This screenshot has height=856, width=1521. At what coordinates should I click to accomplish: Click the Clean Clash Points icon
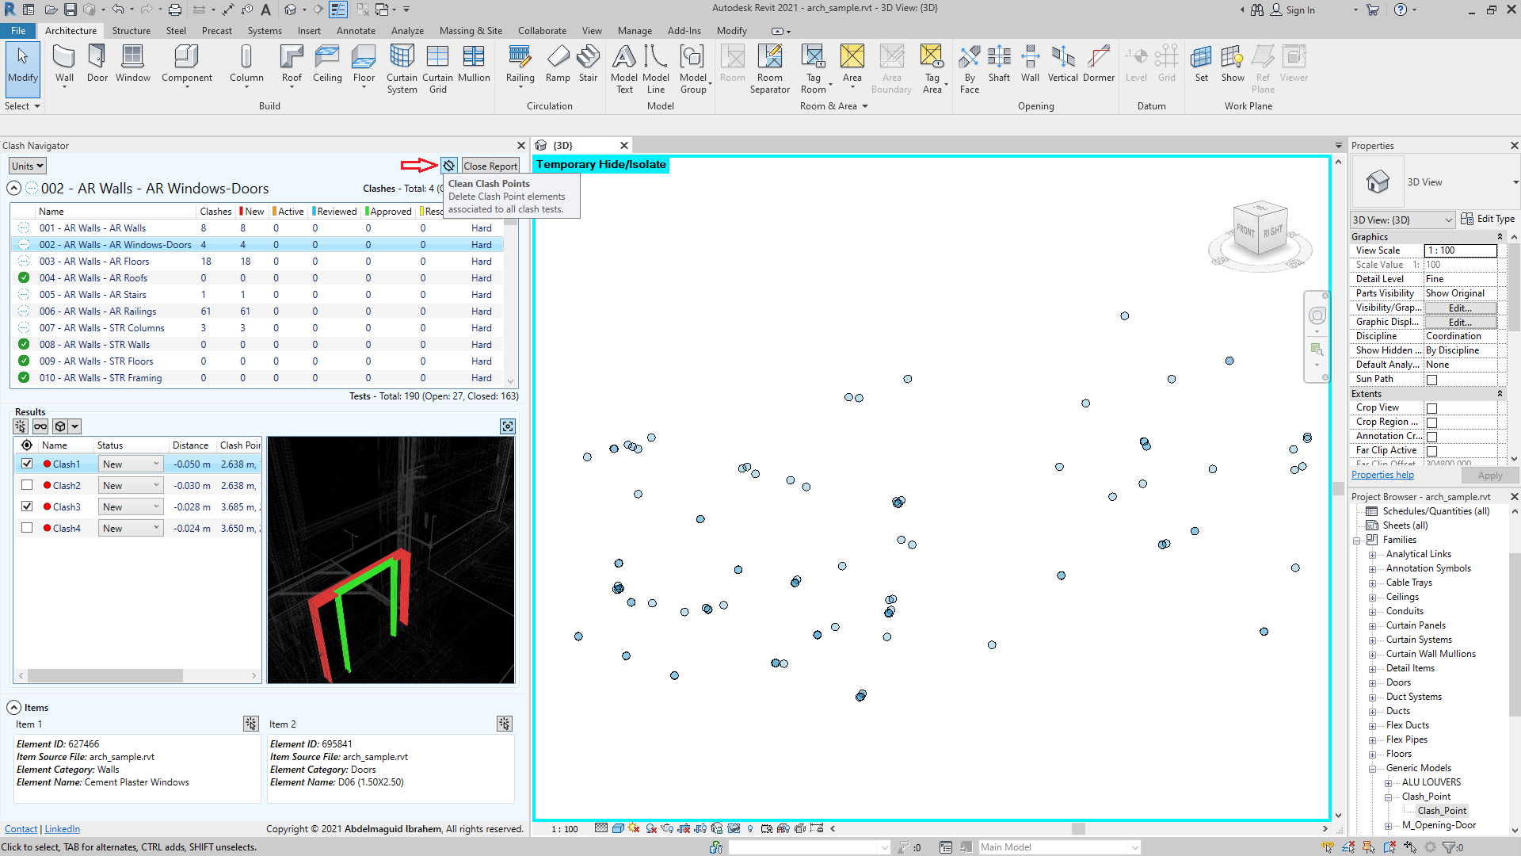(449, 166)
